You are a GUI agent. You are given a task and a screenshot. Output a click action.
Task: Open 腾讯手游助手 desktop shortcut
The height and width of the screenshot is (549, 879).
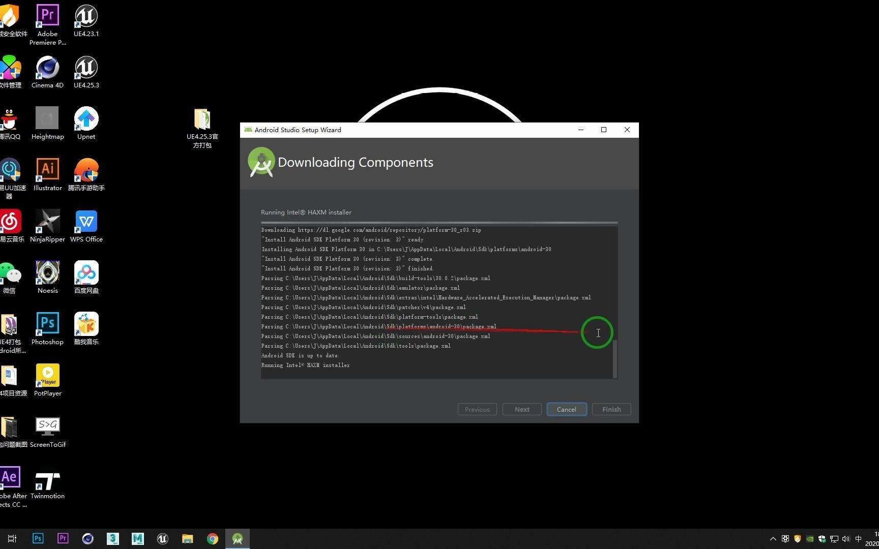point(86,174)
